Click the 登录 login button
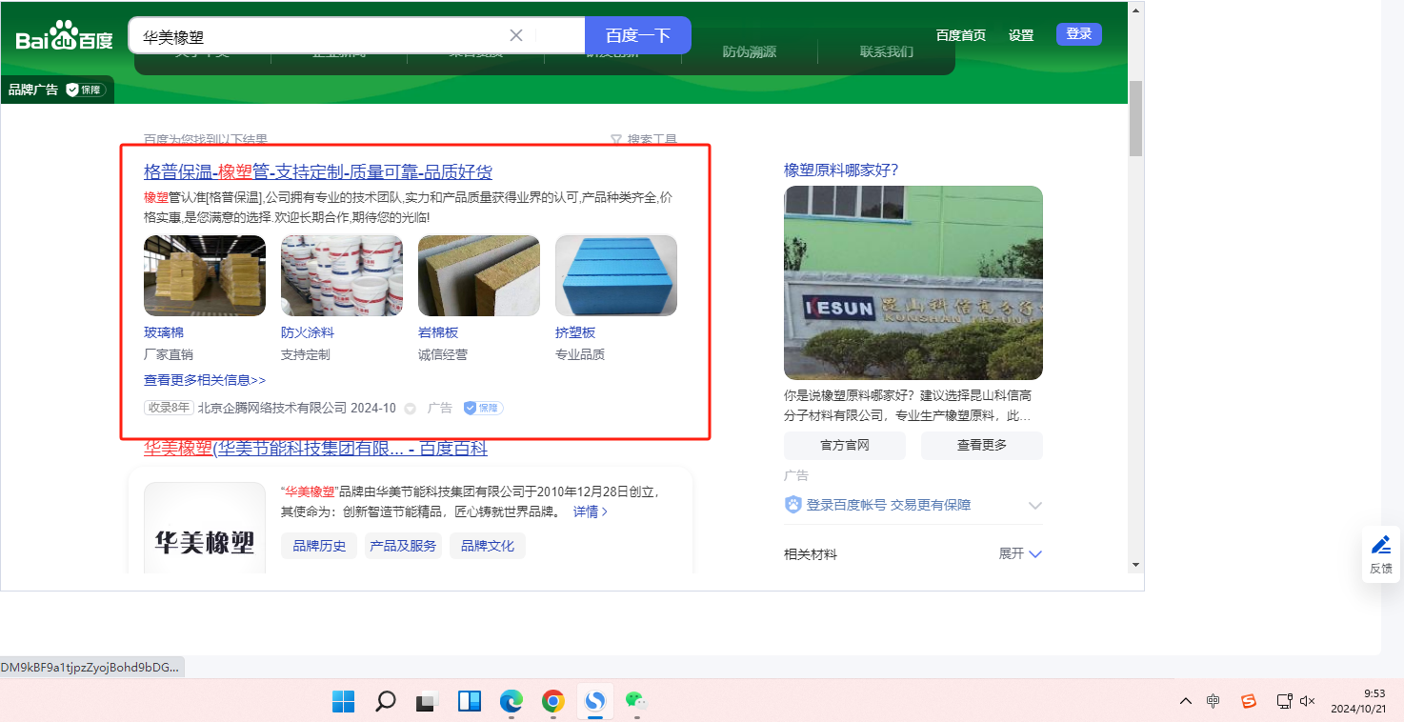The width and height of the screenshot is (1404, 722). 1078,34
